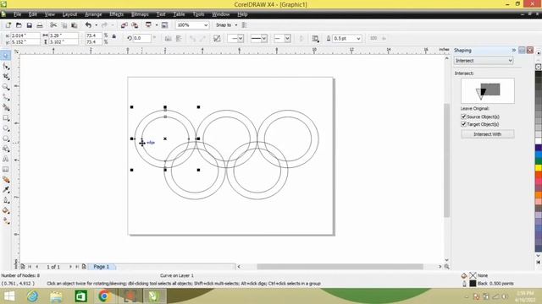Select the Pick tool in the toolbox

tap(6, 56)
